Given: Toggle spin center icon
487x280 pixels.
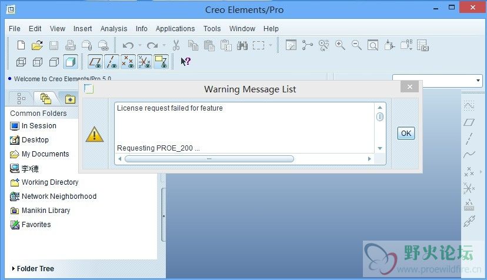Looking at the screenshot, I should pos(307,45).
